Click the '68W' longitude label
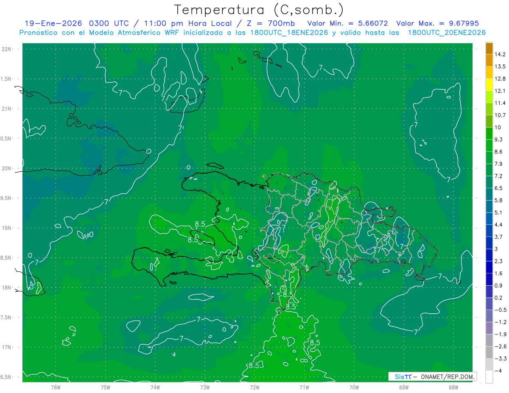This screenshot has width=509, height=393. pos(453,387)
